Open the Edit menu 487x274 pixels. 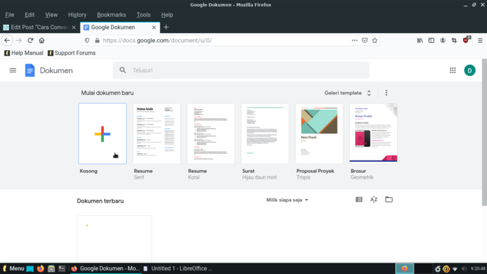30,15
